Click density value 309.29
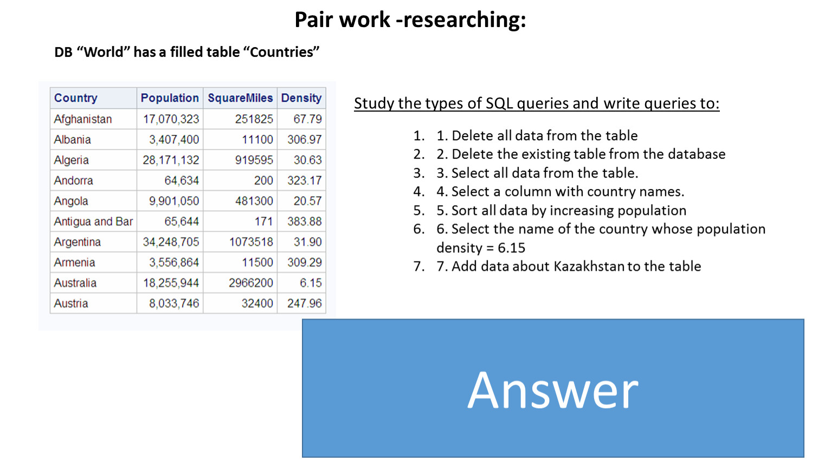The width and height of the screenshot is (831, 468). click(x=305, y=263)
